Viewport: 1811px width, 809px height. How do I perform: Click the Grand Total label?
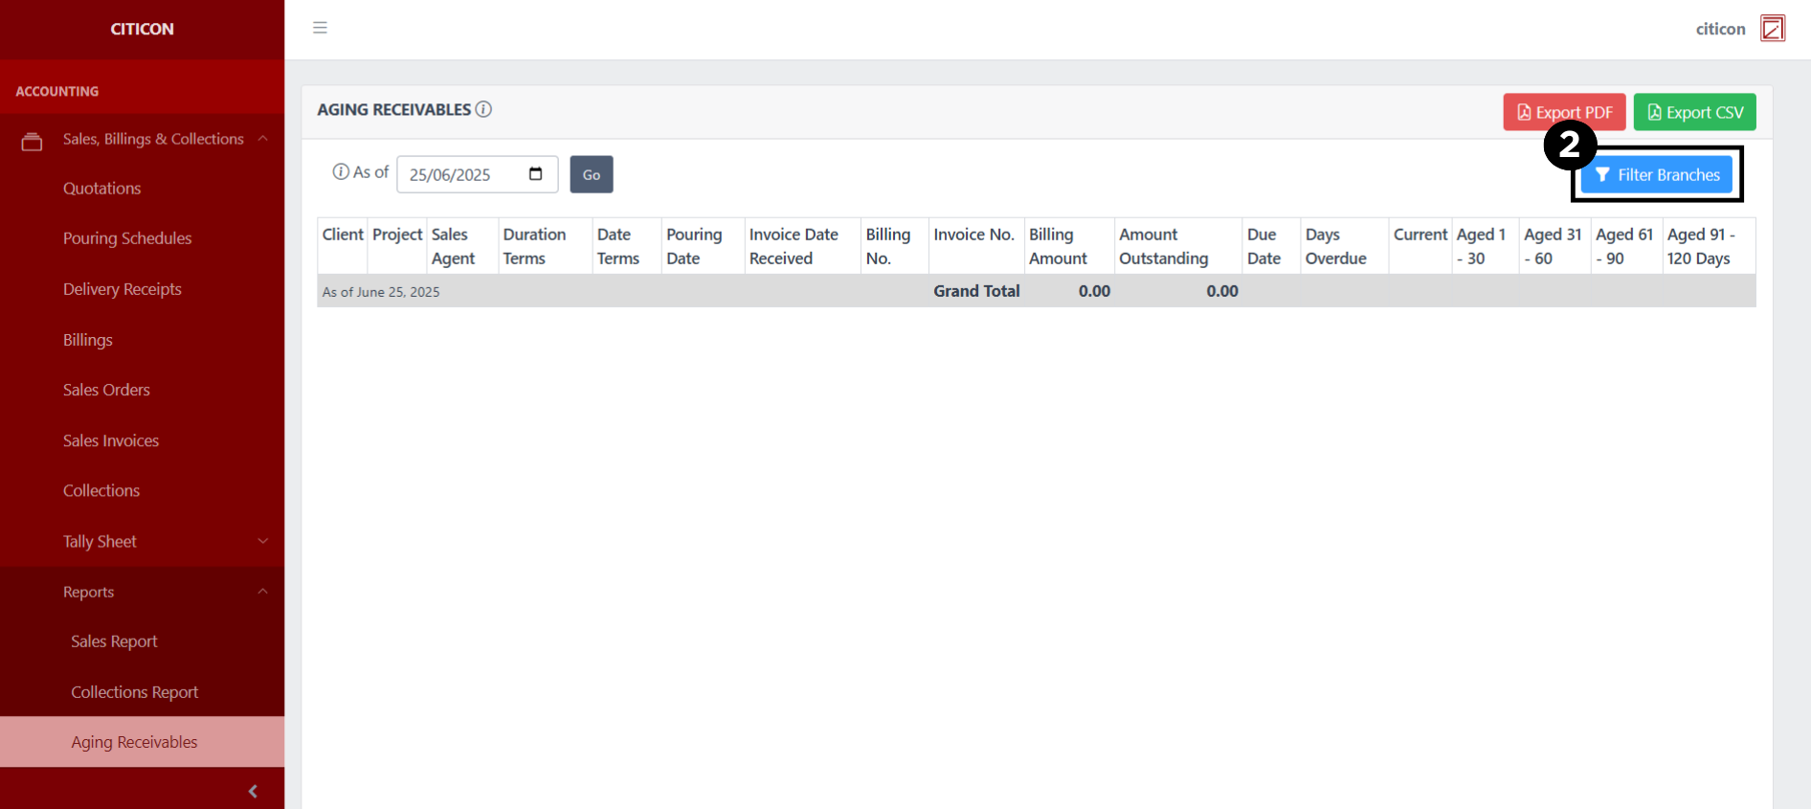click(x=976, y=291)
